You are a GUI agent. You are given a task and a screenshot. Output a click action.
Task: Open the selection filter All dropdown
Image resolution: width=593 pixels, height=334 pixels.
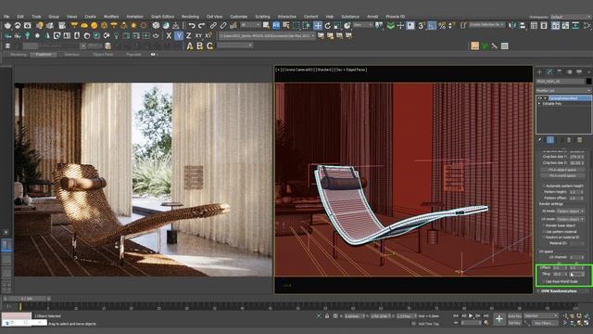[250, 25]
